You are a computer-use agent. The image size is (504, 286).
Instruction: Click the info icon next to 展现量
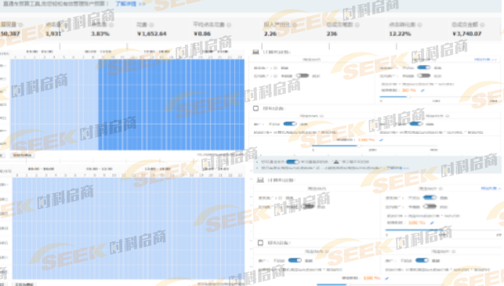click(x=20, y=25)
